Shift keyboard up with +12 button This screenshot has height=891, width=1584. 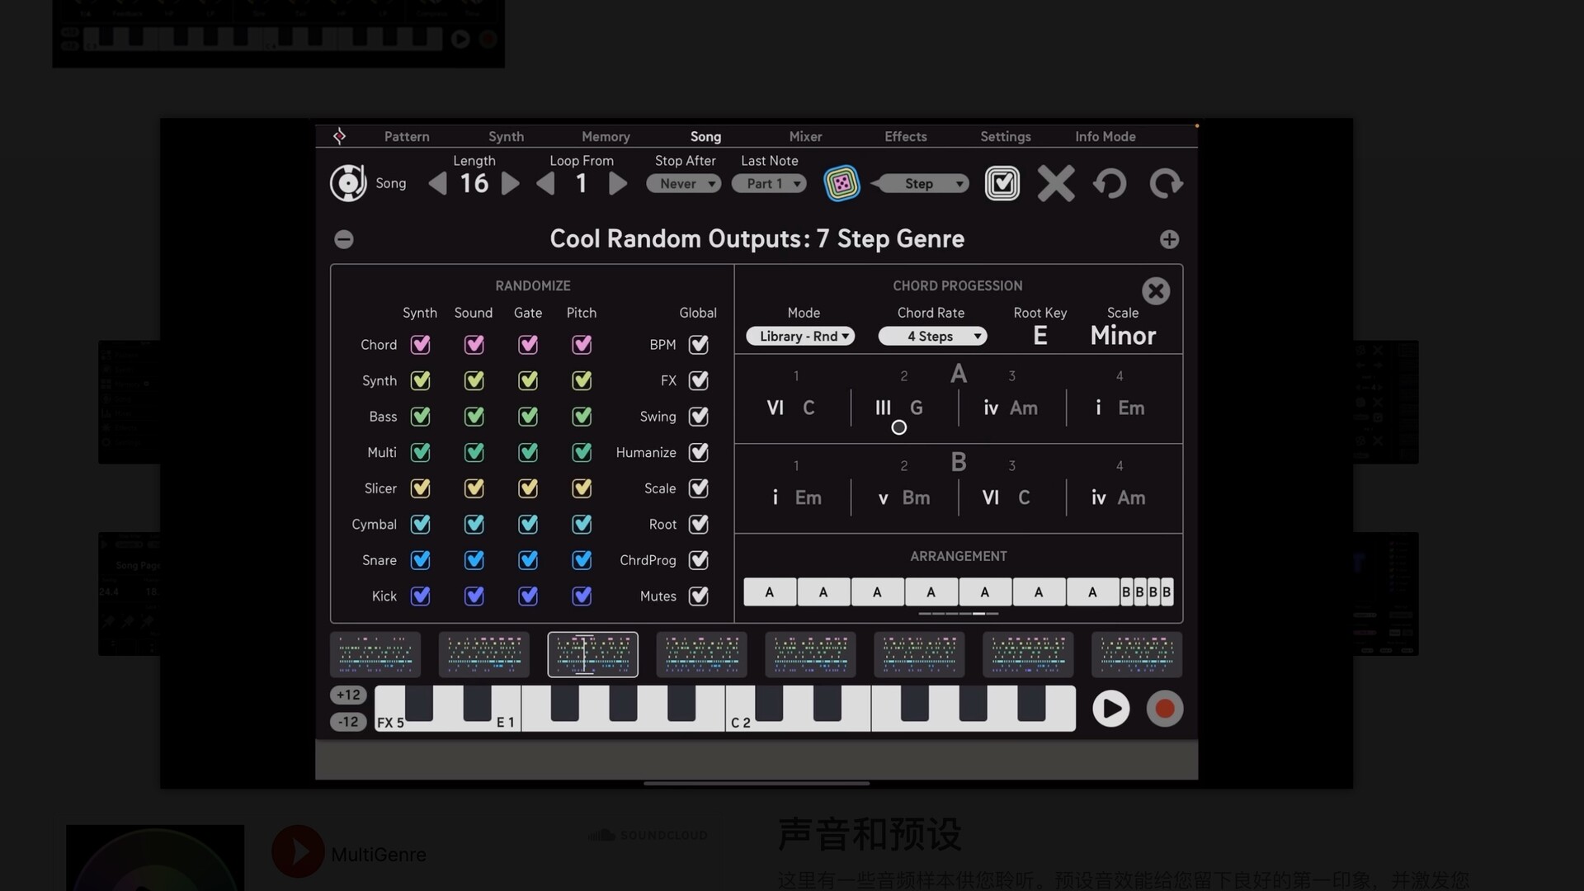click(x=348, y=695)
